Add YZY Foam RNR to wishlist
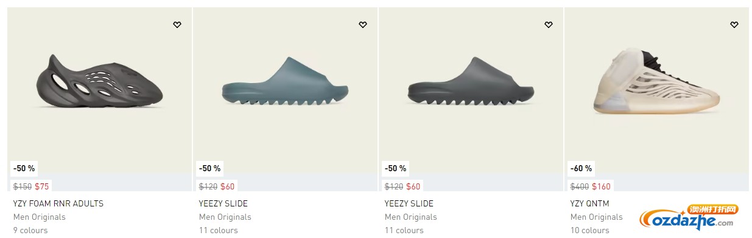The width and height of the screenshot is (752, 238). coord(177,25)
